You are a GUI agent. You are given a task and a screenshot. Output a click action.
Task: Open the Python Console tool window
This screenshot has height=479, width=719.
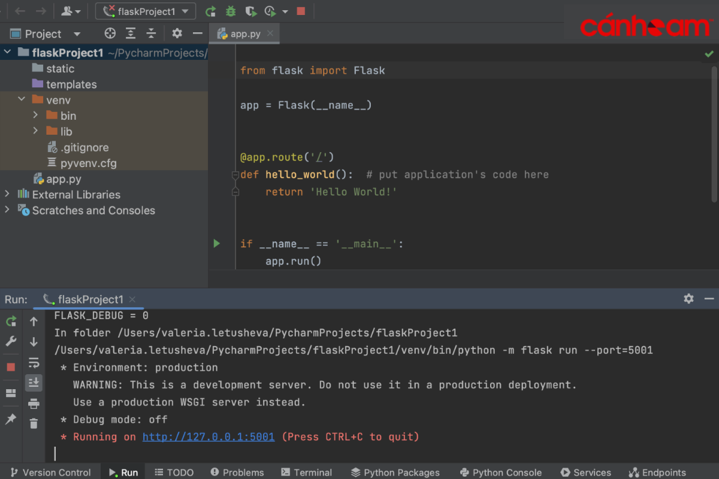pos(500,472)
